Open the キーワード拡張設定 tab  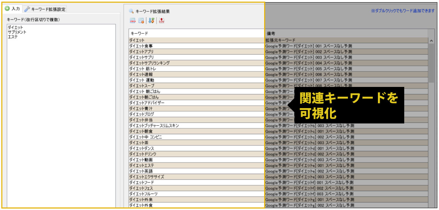[x=45, y=9]
